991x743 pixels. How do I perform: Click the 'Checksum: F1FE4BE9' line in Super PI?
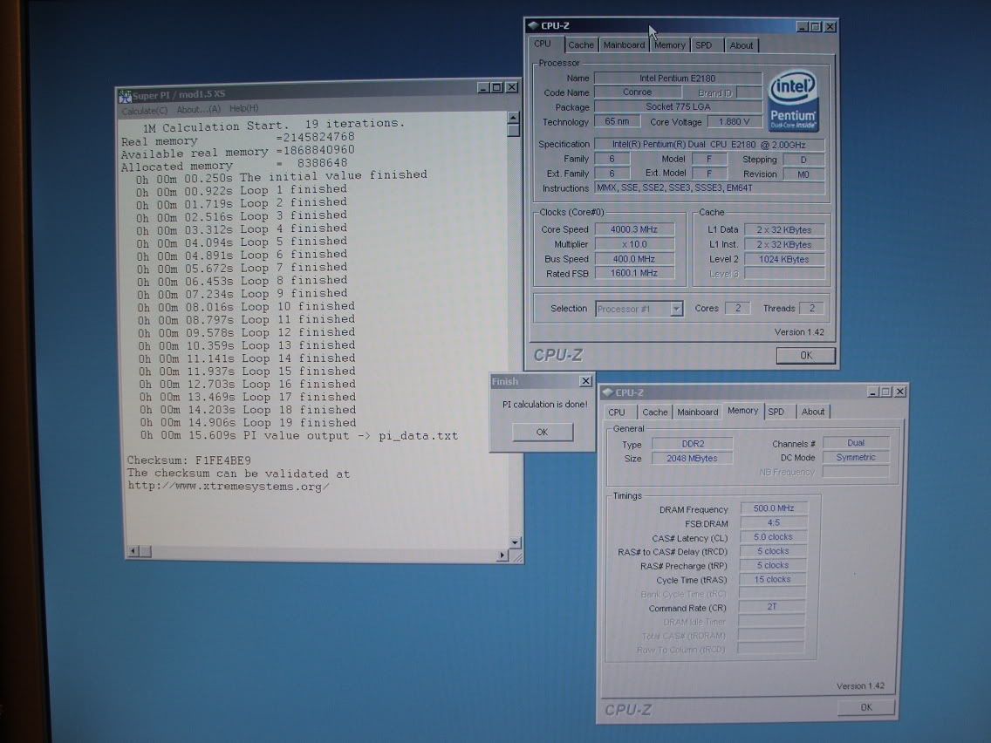(189, 460)
